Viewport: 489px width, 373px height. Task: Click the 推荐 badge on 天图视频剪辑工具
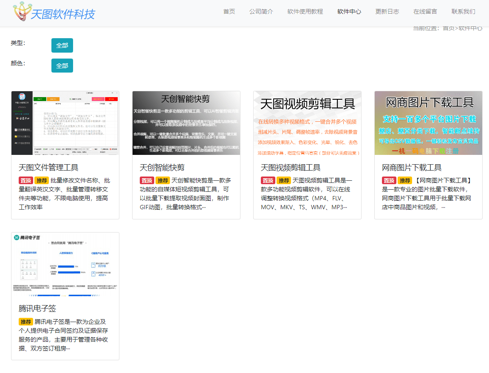(284, 180)
